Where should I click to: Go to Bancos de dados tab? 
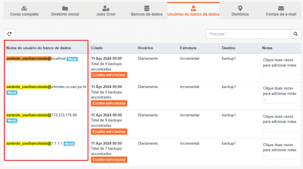(147, 11)
